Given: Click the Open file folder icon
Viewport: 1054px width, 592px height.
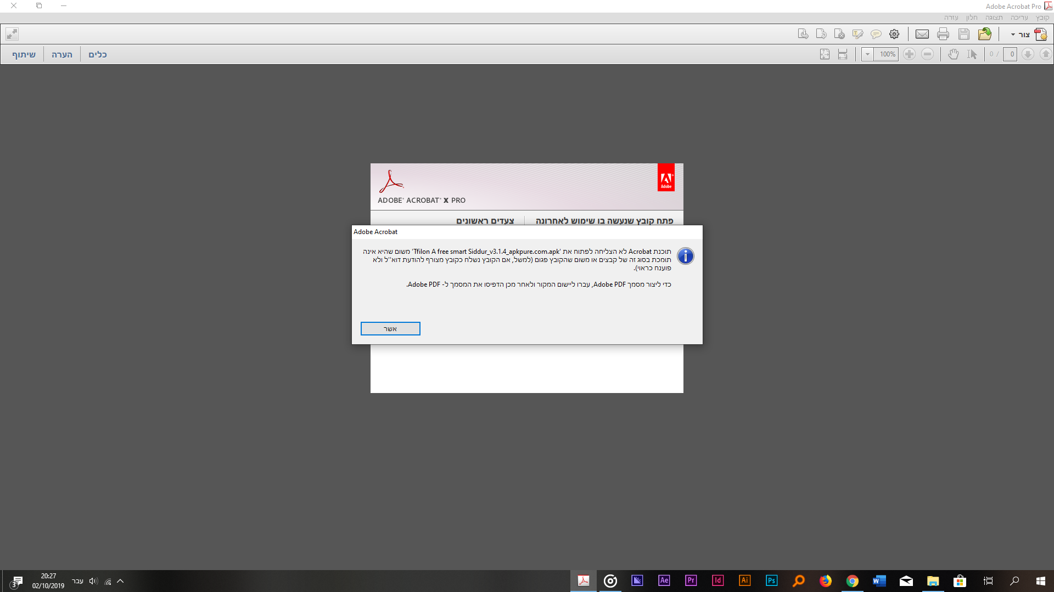Looking at the screenshot, I should pos(984,34).
